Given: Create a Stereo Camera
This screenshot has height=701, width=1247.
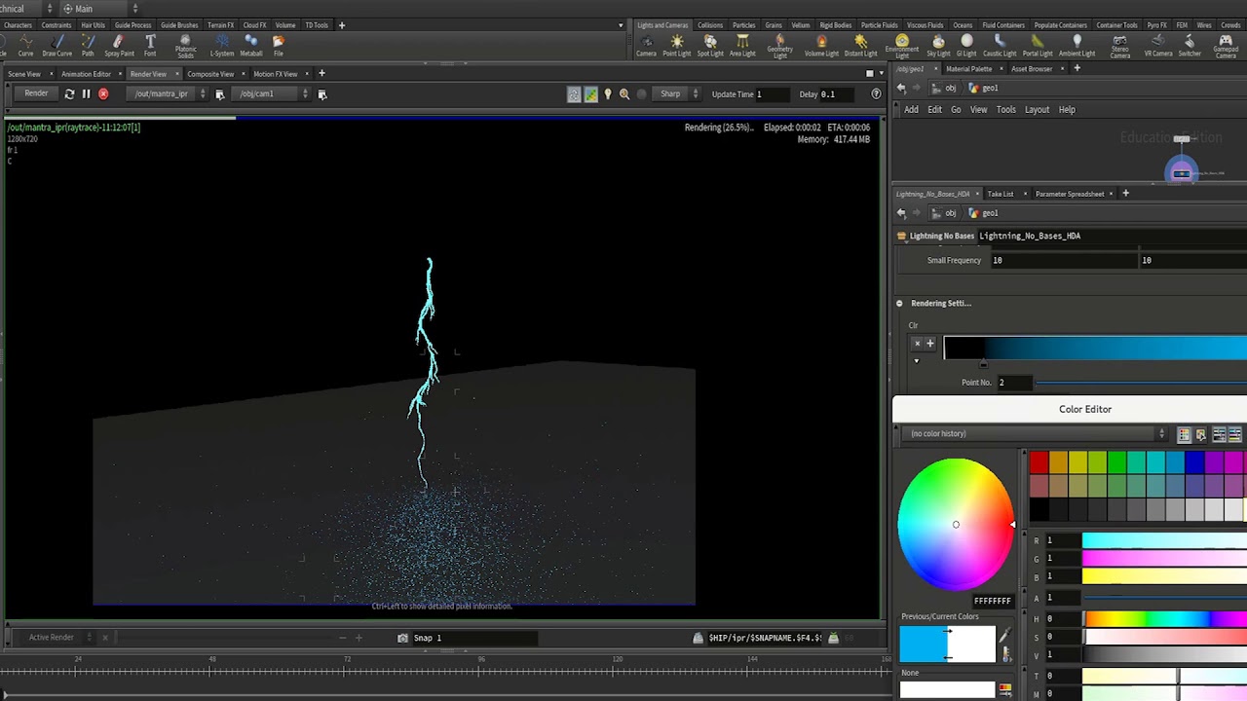Looking at the screenshot, I should click(x=1120, y=46).
